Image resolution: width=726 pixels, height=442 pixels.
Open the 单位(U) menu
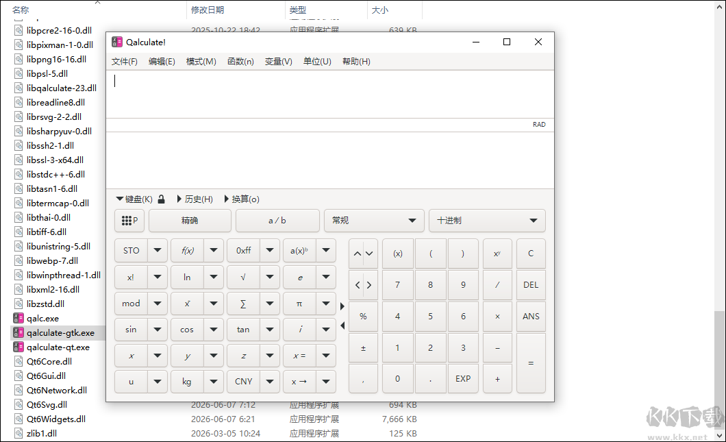[x=317, y=62]
